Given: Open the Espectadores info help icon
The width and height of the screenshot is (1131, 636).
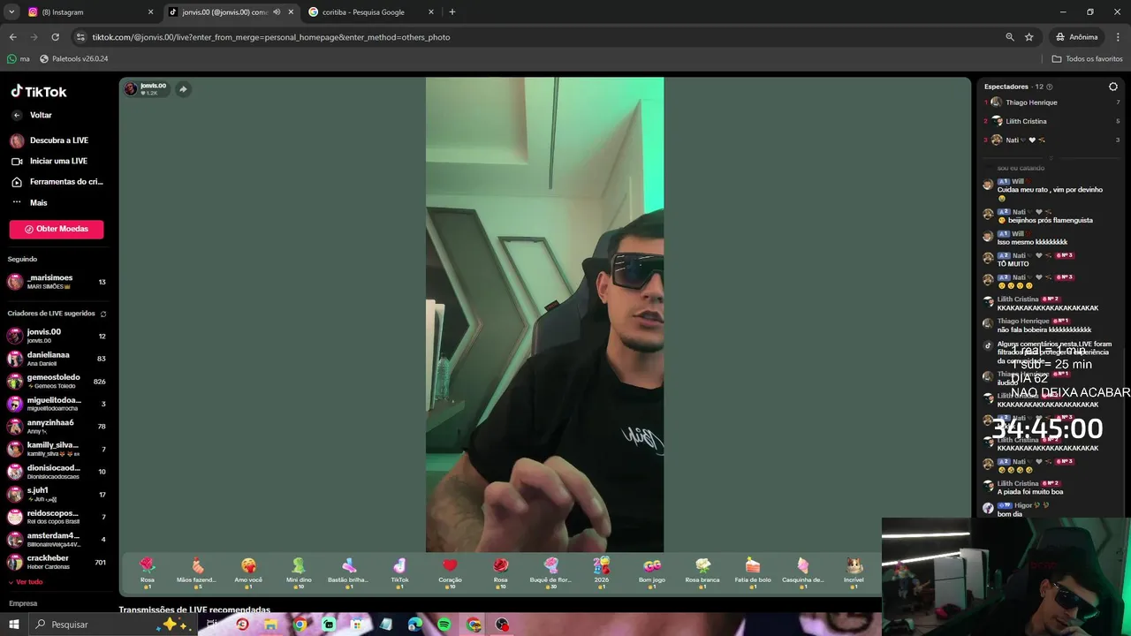Looking at the screenshot, I should [x=1050, y=87].
